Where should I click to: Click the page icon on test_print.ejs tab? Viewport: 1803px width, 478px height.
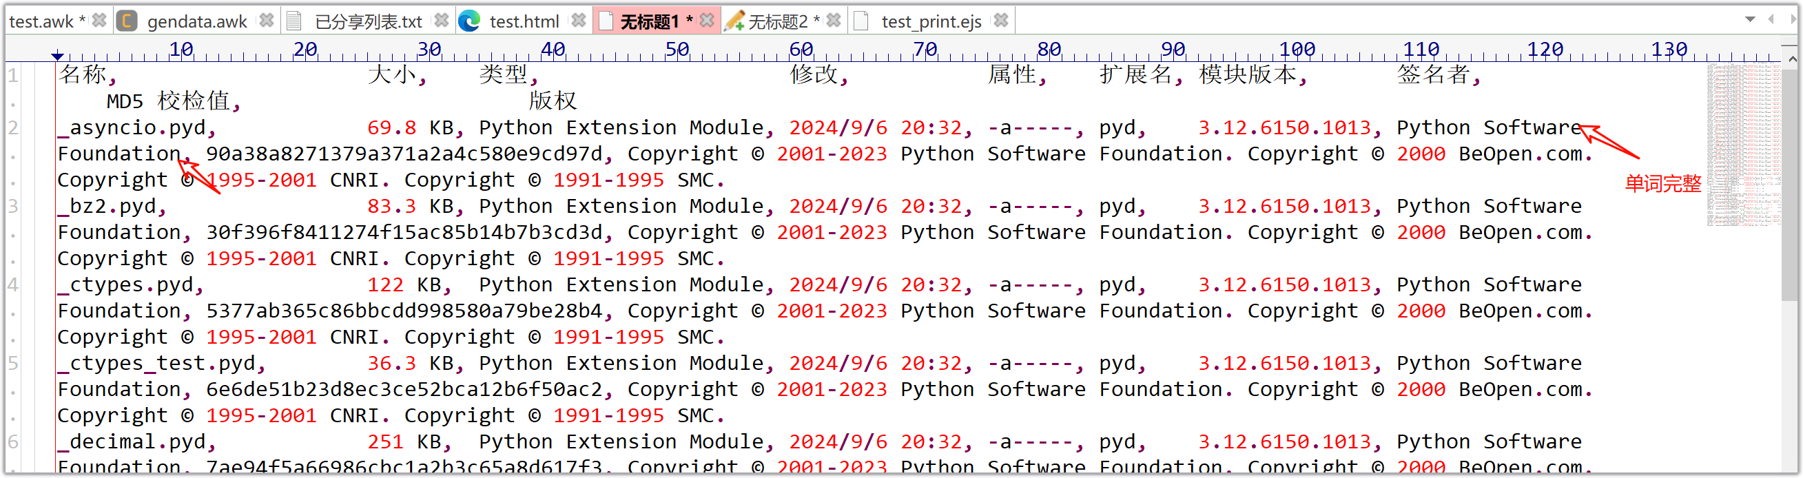pos(862,21)
